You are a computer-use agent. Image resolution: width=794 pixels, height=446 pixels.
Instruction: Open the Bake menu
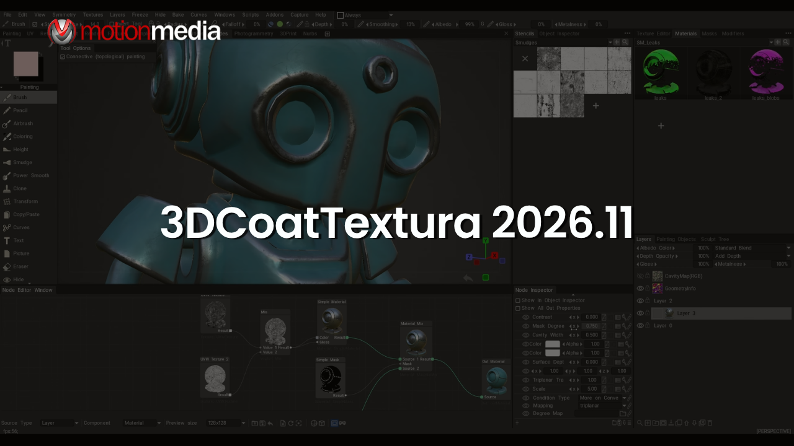click(x=178, y=14)
